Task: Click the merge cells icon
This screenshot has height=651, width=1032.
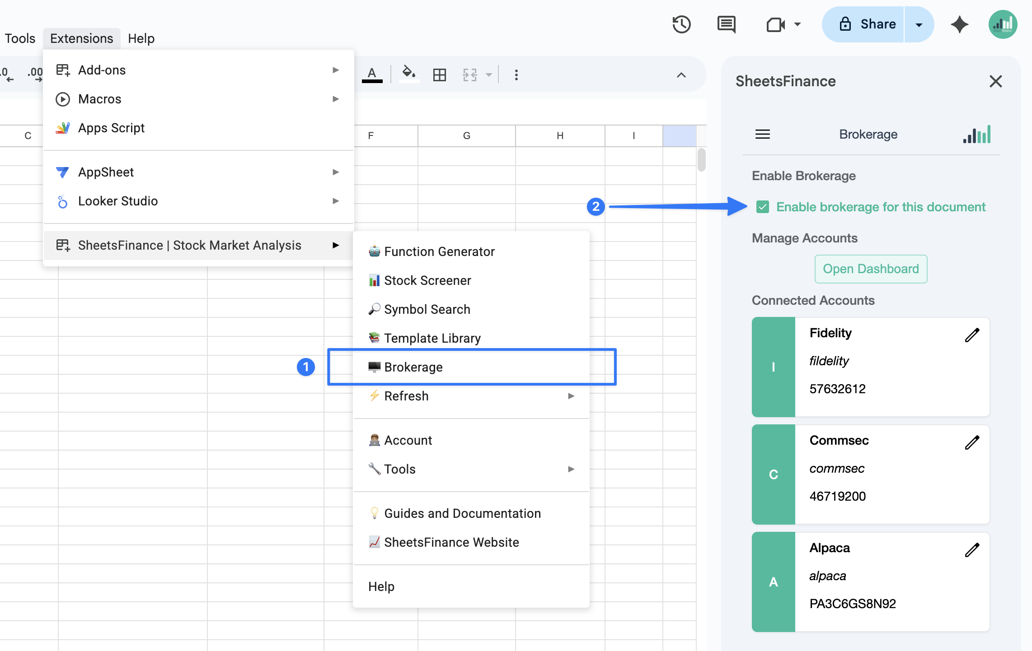Action: (x=470, y=75)
